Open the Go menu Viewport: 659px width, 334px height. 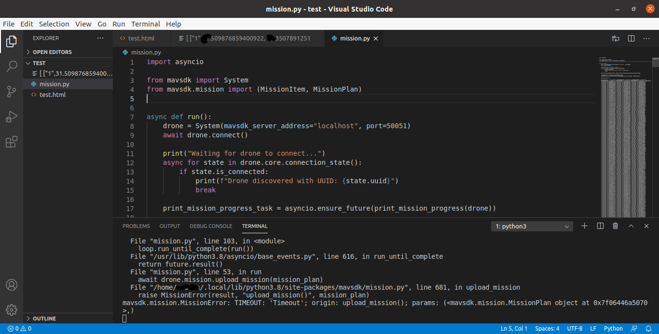coord(102,24)
